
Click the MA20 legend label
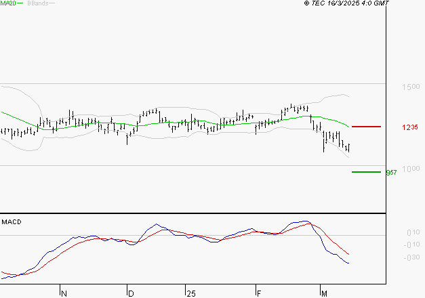pyautogui.click(x=7, y=3)
